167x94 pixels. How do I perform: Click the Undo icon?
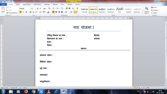coord(7,1)
